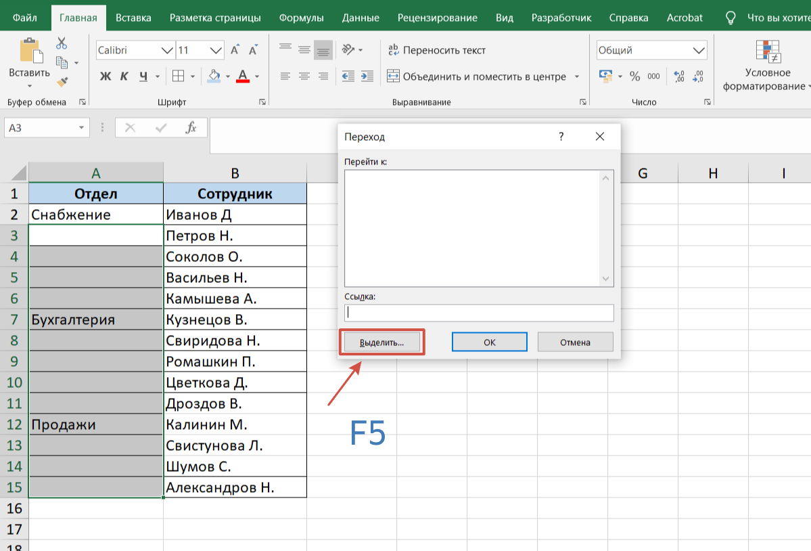Open number format dropdown Общий
Image resolution: width=811 pixels, height=551 pixels.
[x=699, y=50]
